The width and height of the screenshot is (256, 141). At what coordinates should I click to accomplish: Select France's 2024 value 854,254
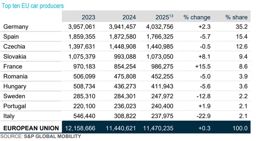click(125, 66)
